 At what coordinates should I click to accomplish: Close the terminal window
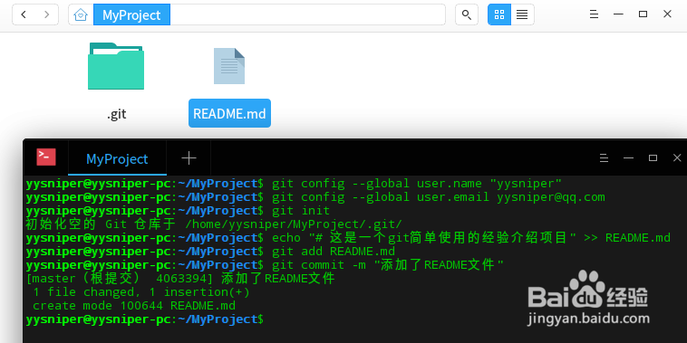pos(677,158)
